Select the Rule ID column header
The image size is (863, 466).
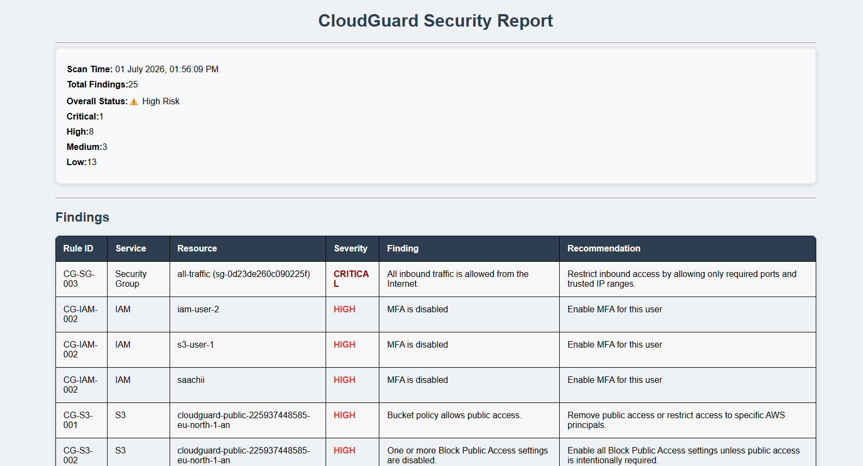[82, 249]
